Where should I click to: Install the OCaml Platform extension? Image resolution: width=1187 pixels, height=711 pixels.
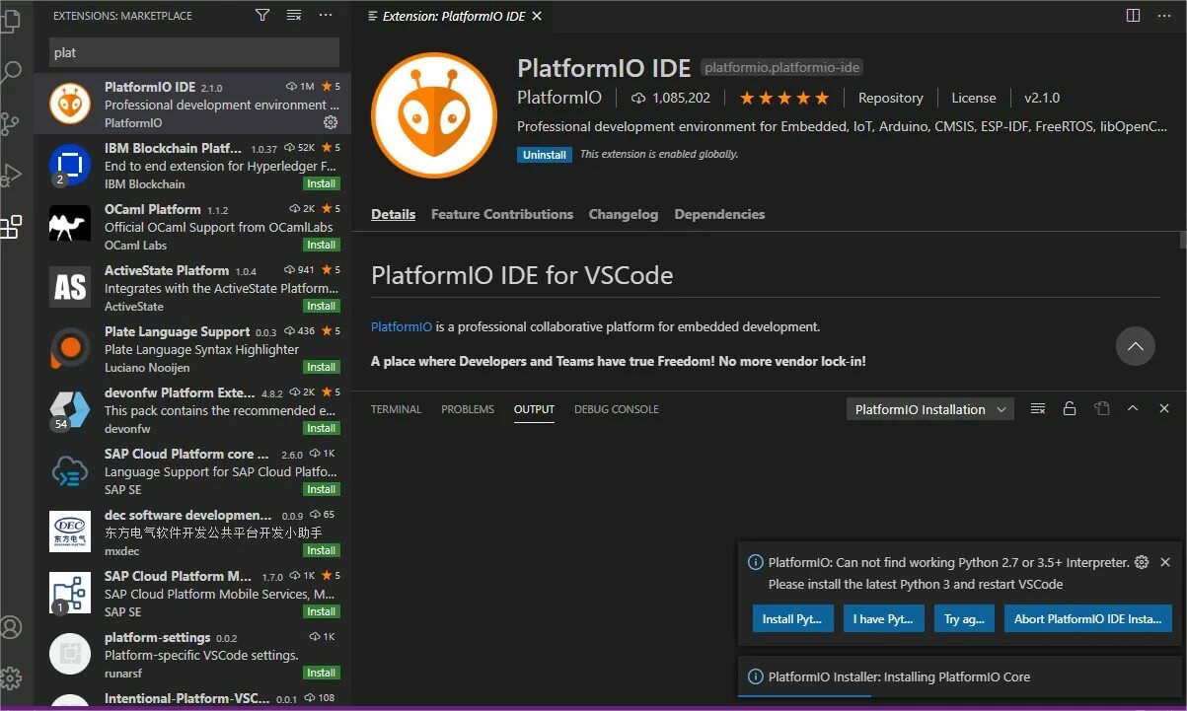tap(321, 245)
